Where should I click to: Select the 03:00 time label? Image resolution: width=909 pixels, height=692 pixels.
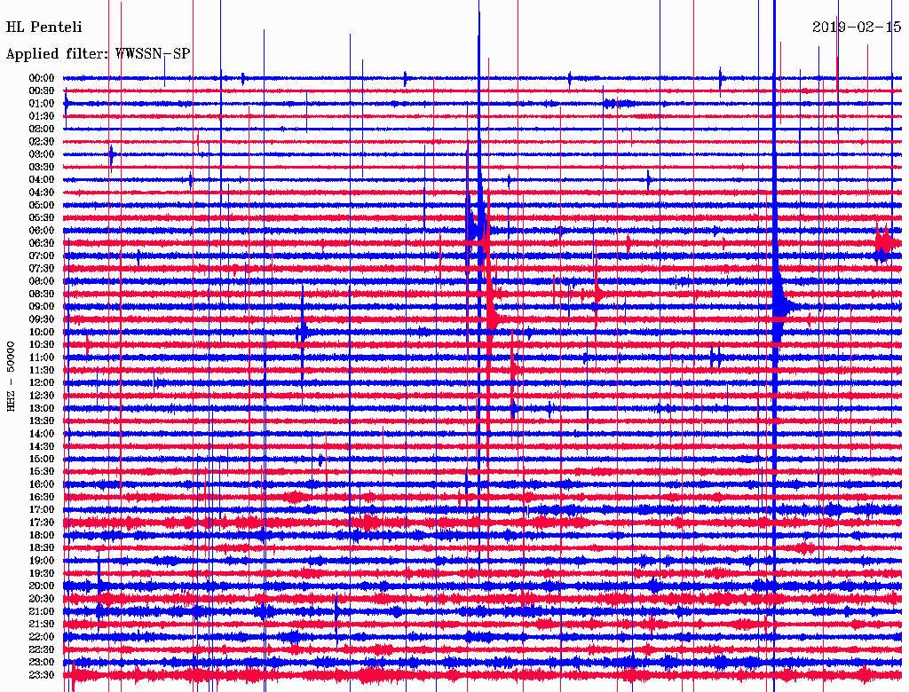(x=42, y=154)
